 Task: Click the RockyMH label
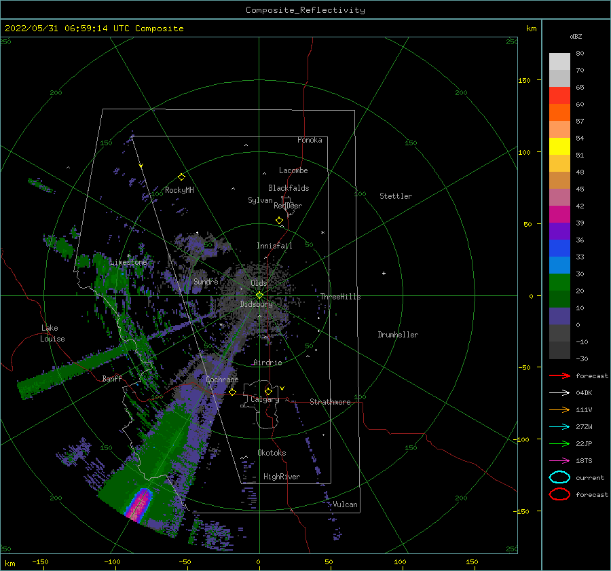(x=179, y=190)
